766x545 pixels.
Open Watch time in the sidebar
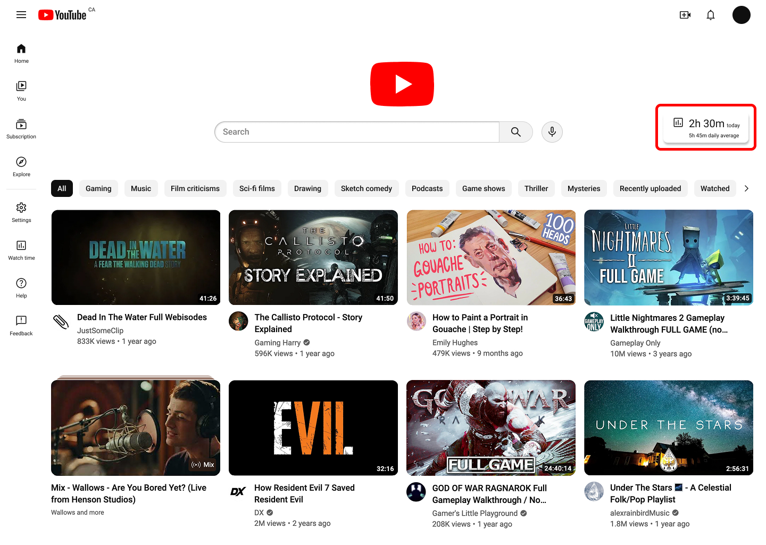coord(21,250)
